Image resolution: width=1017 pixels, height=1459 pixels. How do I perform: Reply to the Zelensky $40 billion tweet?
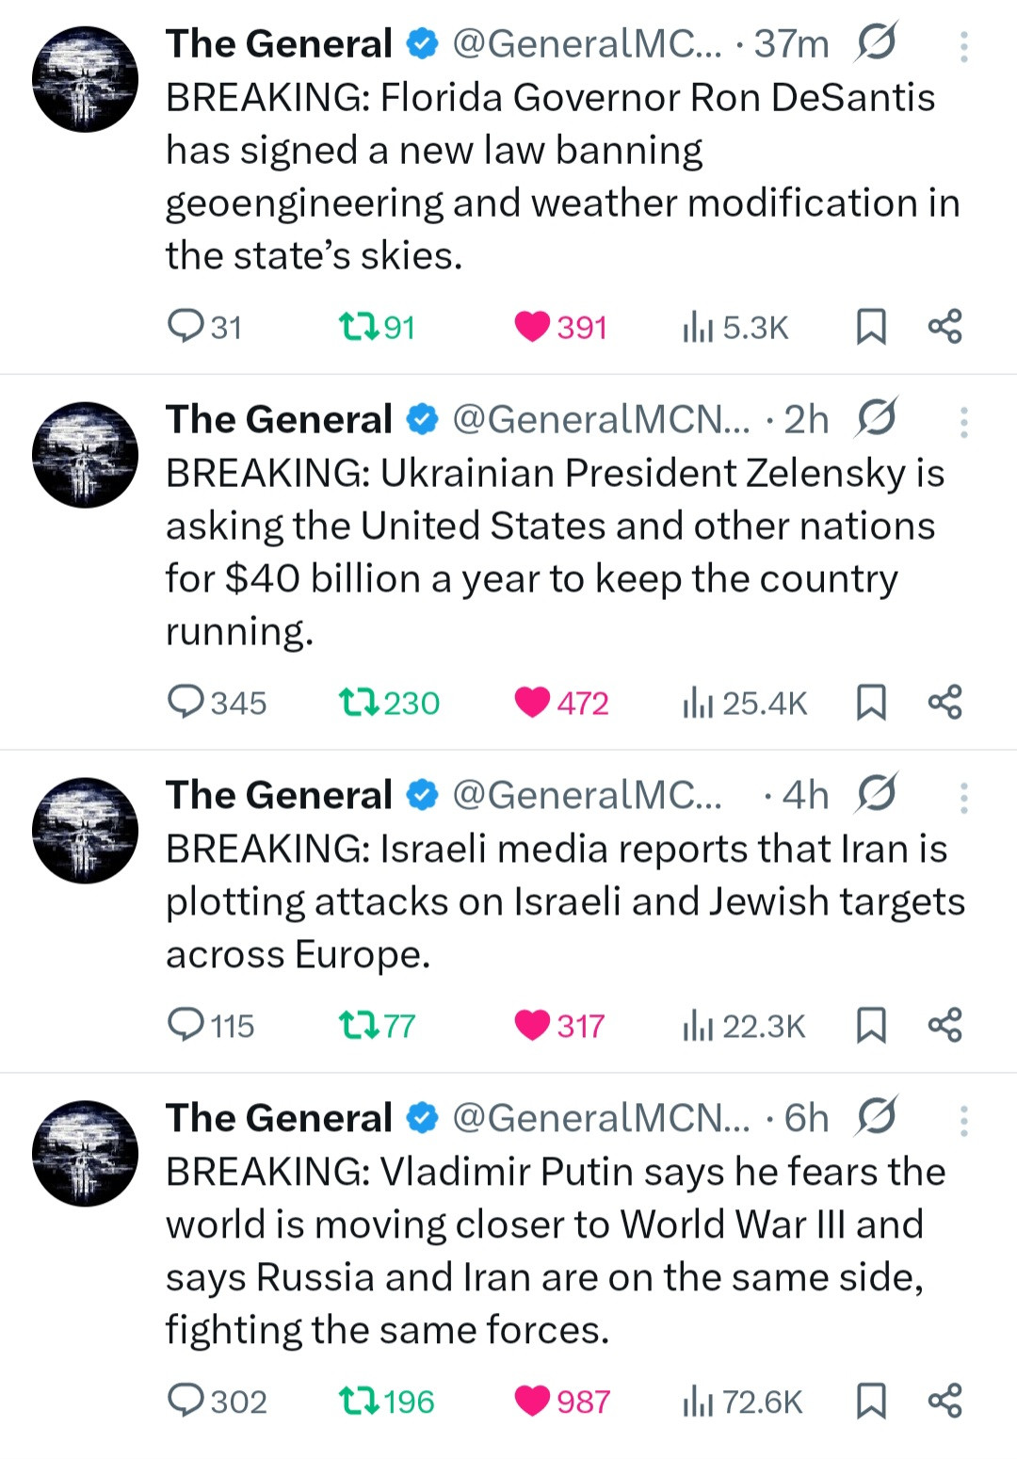(x=186, y=702)
